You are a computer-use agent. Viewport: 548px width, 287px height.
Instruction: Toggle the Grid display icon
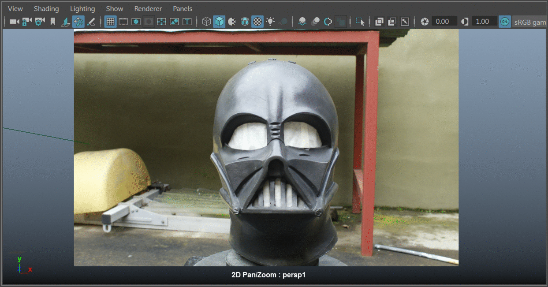[x=111, y=21]
